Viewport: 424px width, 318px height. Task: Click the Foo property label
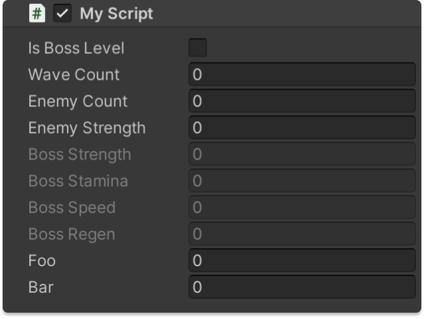click(x=42, y=261)
